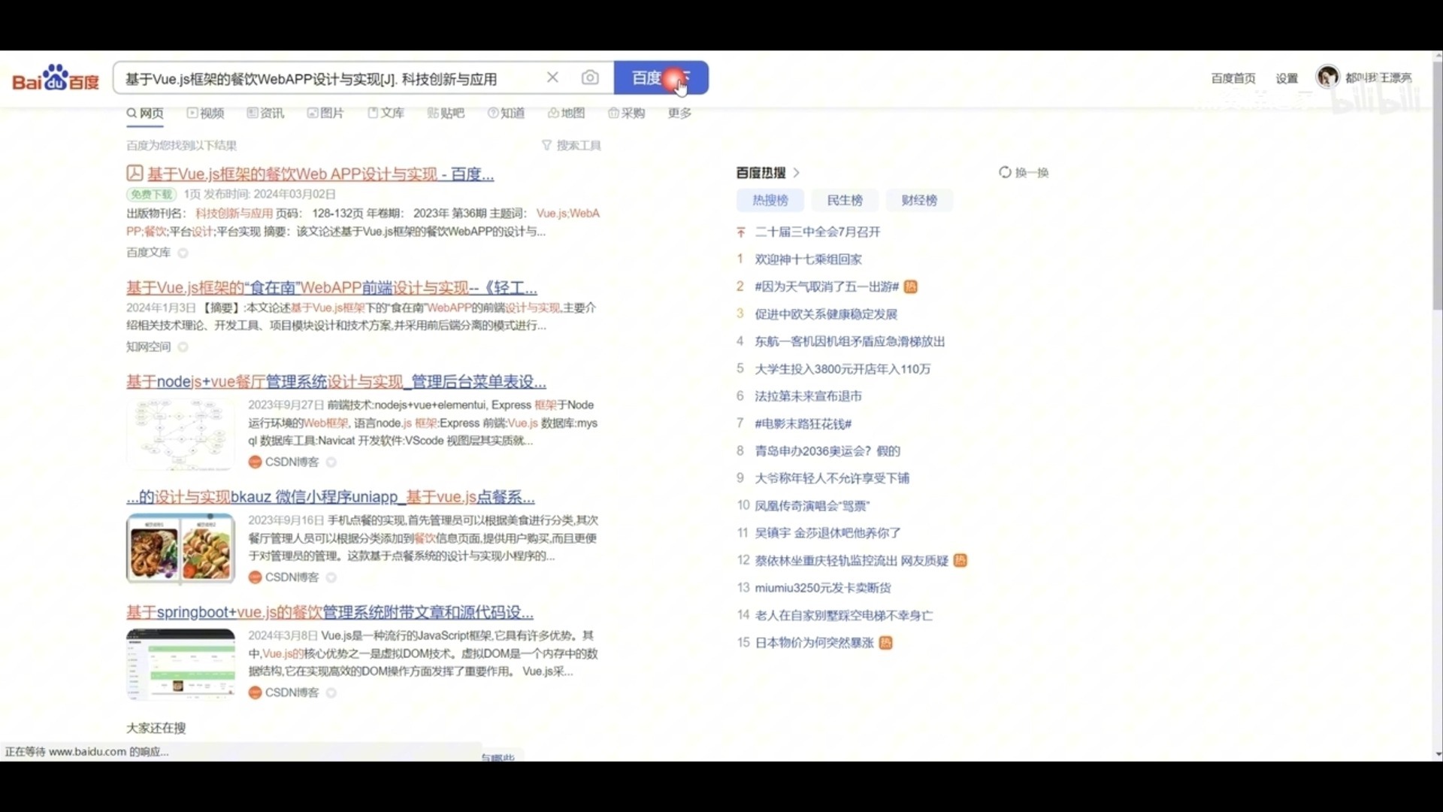This screenshot has width=1443, height=812.
Task: Switch to the 文库 tab
Action: (386, 114)
